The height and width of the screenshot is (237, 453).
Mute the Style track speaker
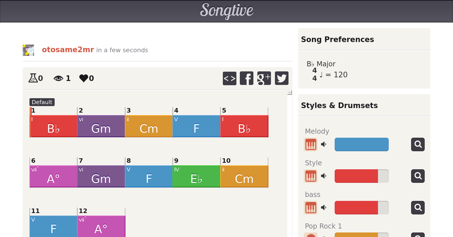pos(324,176)
